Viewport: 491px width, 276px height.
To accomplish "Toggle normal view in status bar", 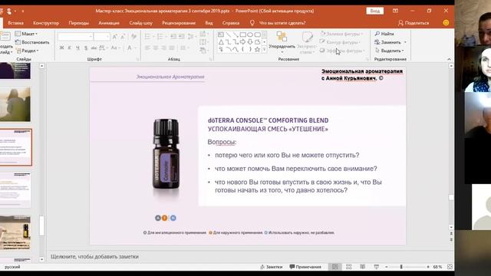I will click(x=334, y=267).
